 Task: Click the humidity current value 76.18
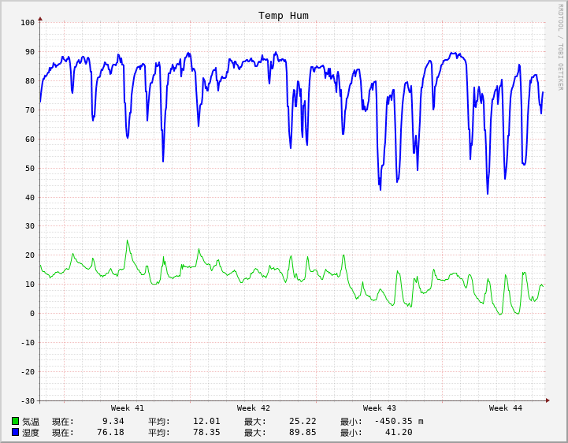110,432
